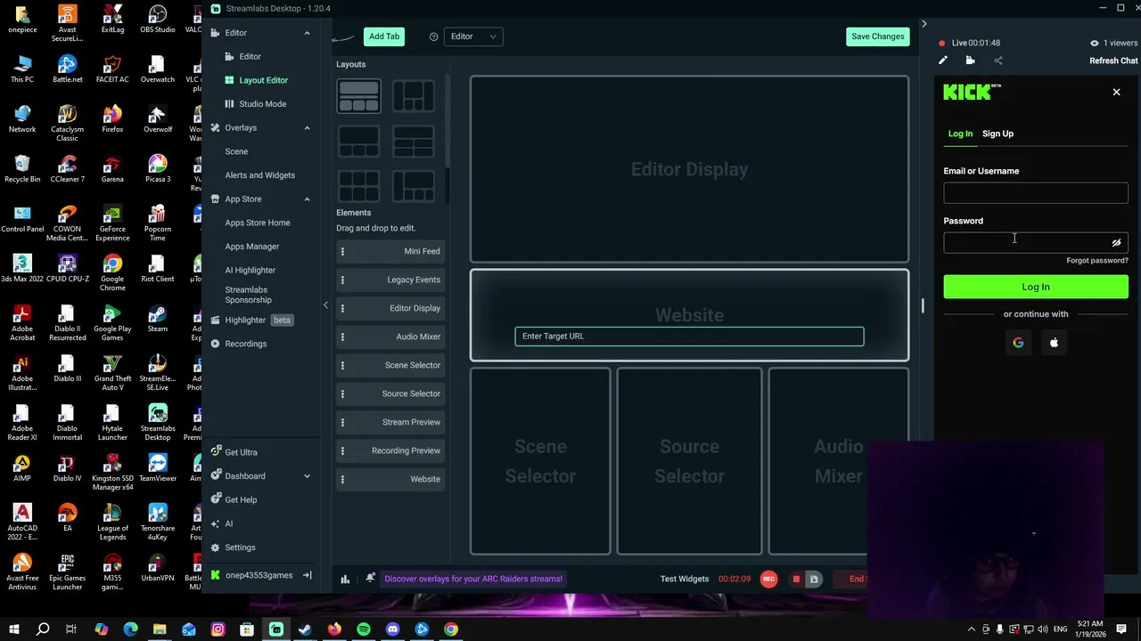Select the Scene Selector layout slot
Screen dimensions: 1141x641
click(540, 461)
